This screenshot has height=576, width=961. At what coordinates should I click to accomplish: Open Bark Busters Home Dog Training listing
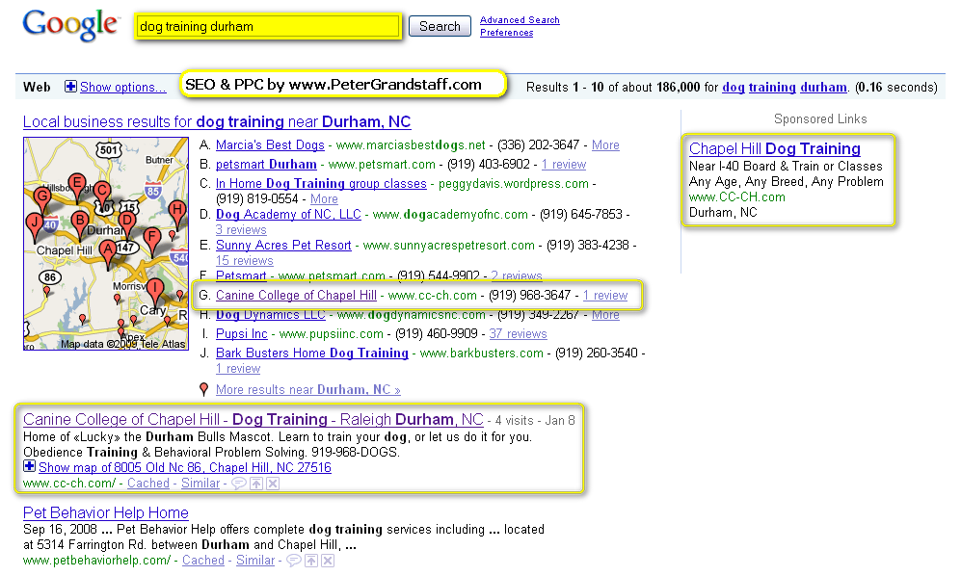click(x=312, y=353)
